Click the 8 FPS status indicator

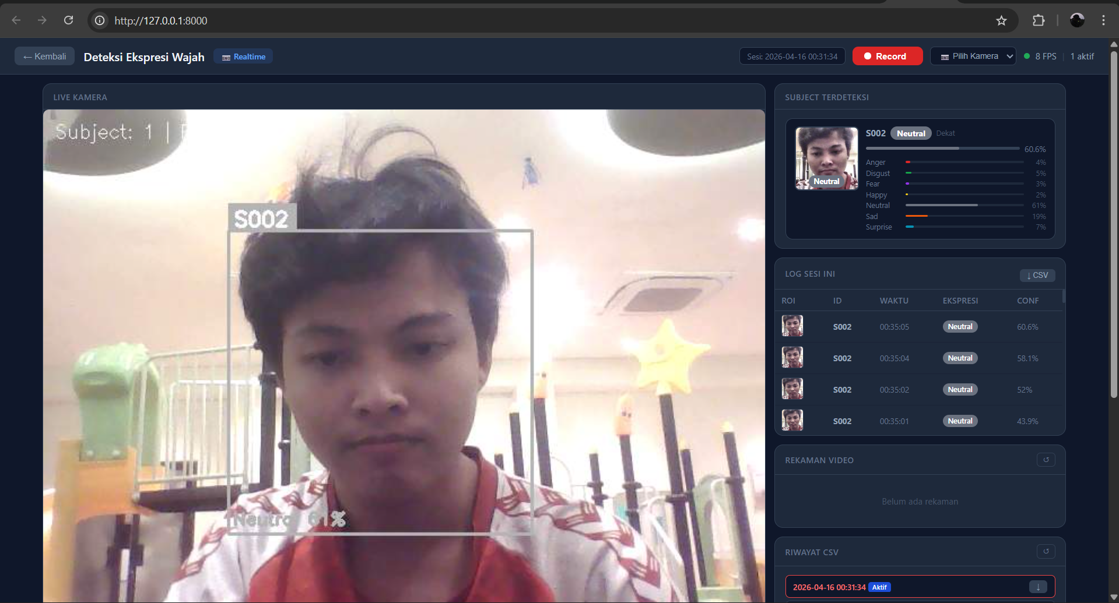1040,57
